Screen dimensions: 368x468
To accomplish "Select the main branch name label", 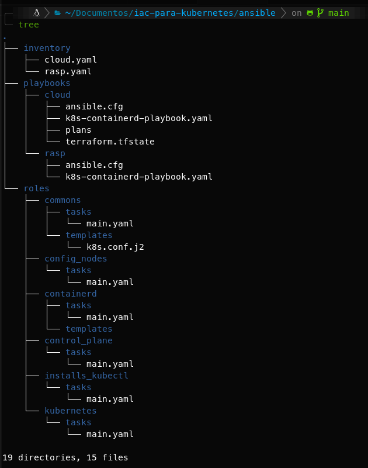I will point(338,13).
